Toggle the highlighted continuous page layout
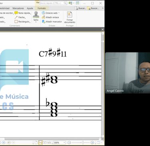150x146 pixels. pyautogui.click(x=40, y=143)
